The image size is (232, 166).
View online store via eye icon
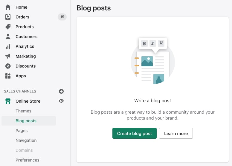pyautogui.click(x=61, y=101)
